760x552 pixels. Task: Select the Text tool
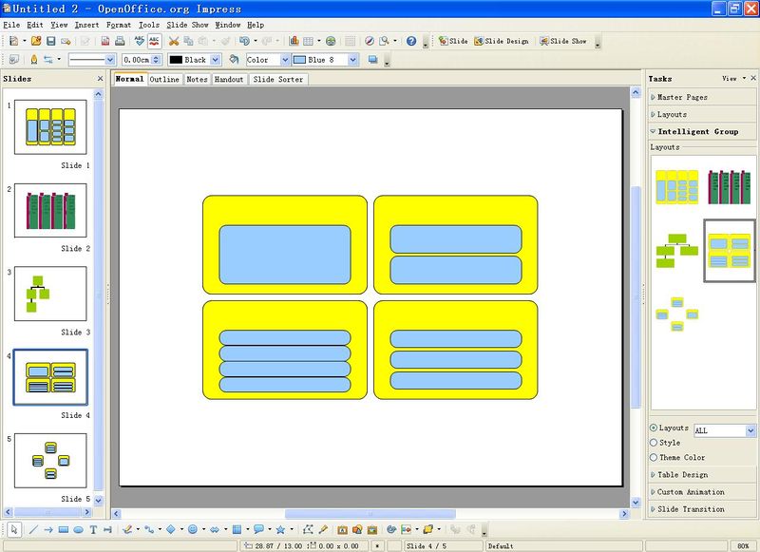[93, 530]
